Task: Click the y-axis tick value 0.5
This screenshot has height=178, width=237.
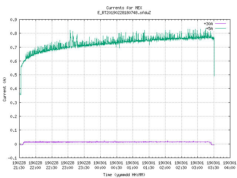Action: click(13, 75)
